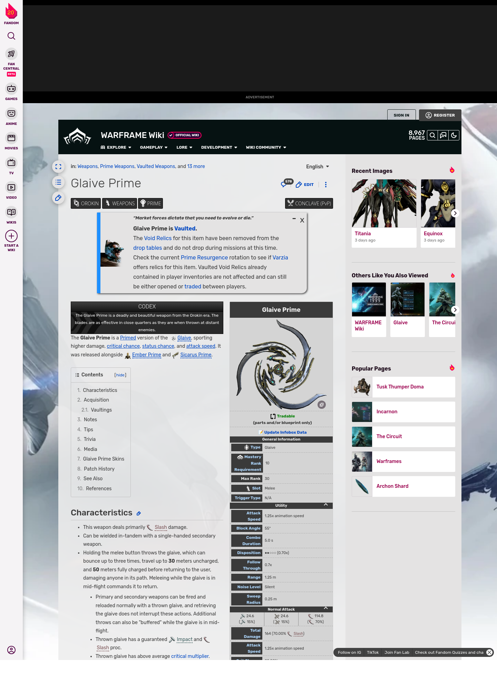Click the floating pencil edit icon

pyautogui.click(x=58, y=198)
